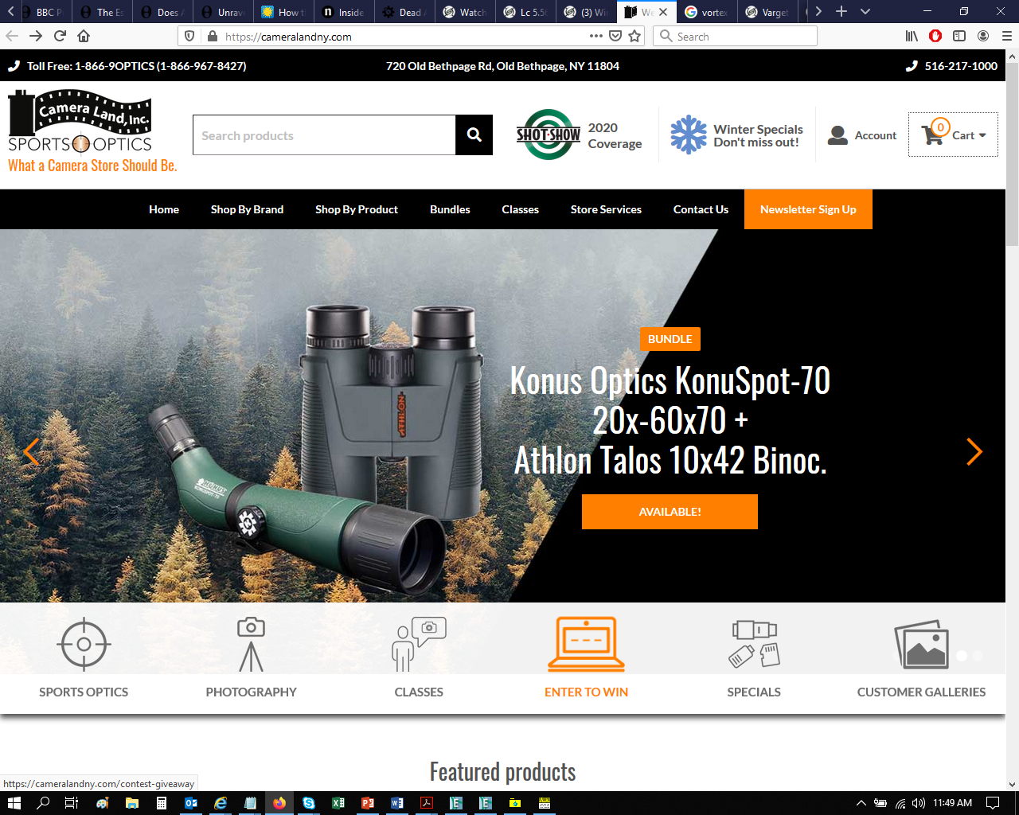Toggle Firefox sidebar view
The image size is (1019, 815).
click(959, 36)
